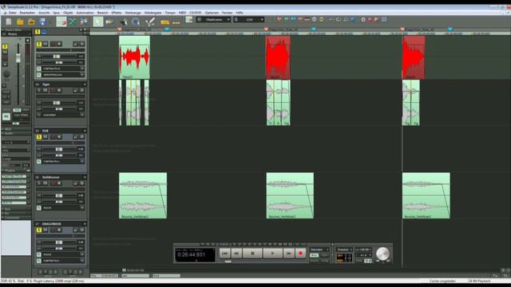
Task: Click the yellow S icon in the track list header
Action: click(x=38, y=32)
